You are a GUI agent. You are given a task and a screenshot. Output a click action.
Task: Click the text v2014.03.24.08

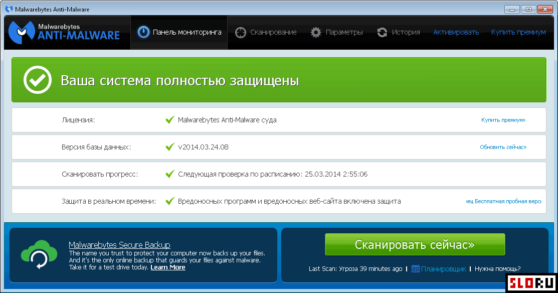click(203, 147)
